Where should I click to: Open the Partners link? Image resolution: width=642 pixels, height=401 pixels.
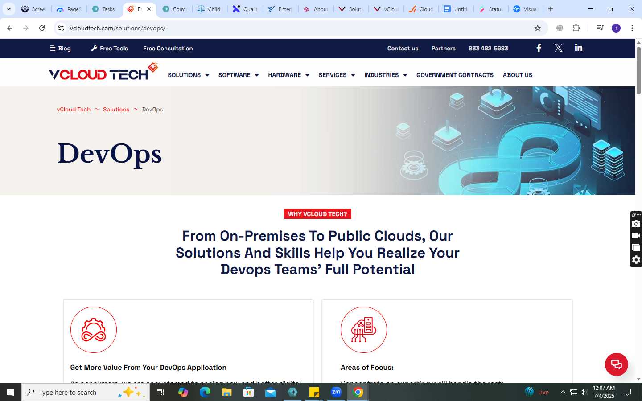[443, 49]
